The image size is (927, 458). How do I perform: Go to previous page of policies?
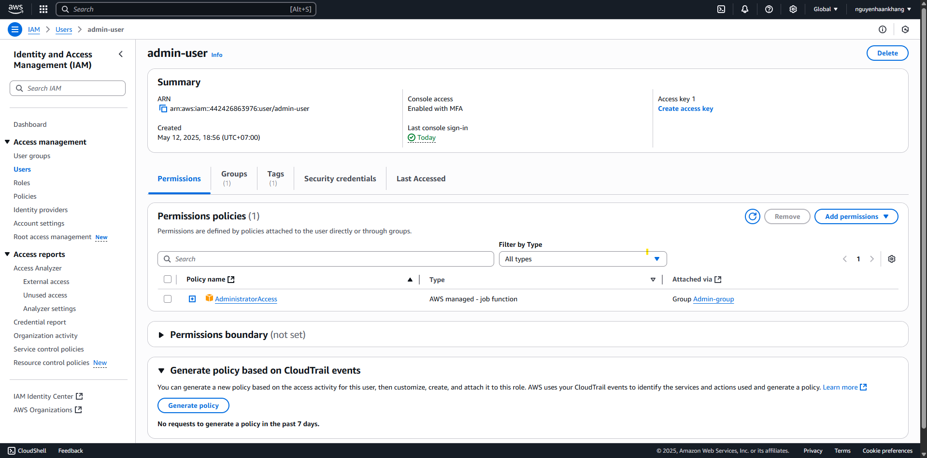pos(845,259)
